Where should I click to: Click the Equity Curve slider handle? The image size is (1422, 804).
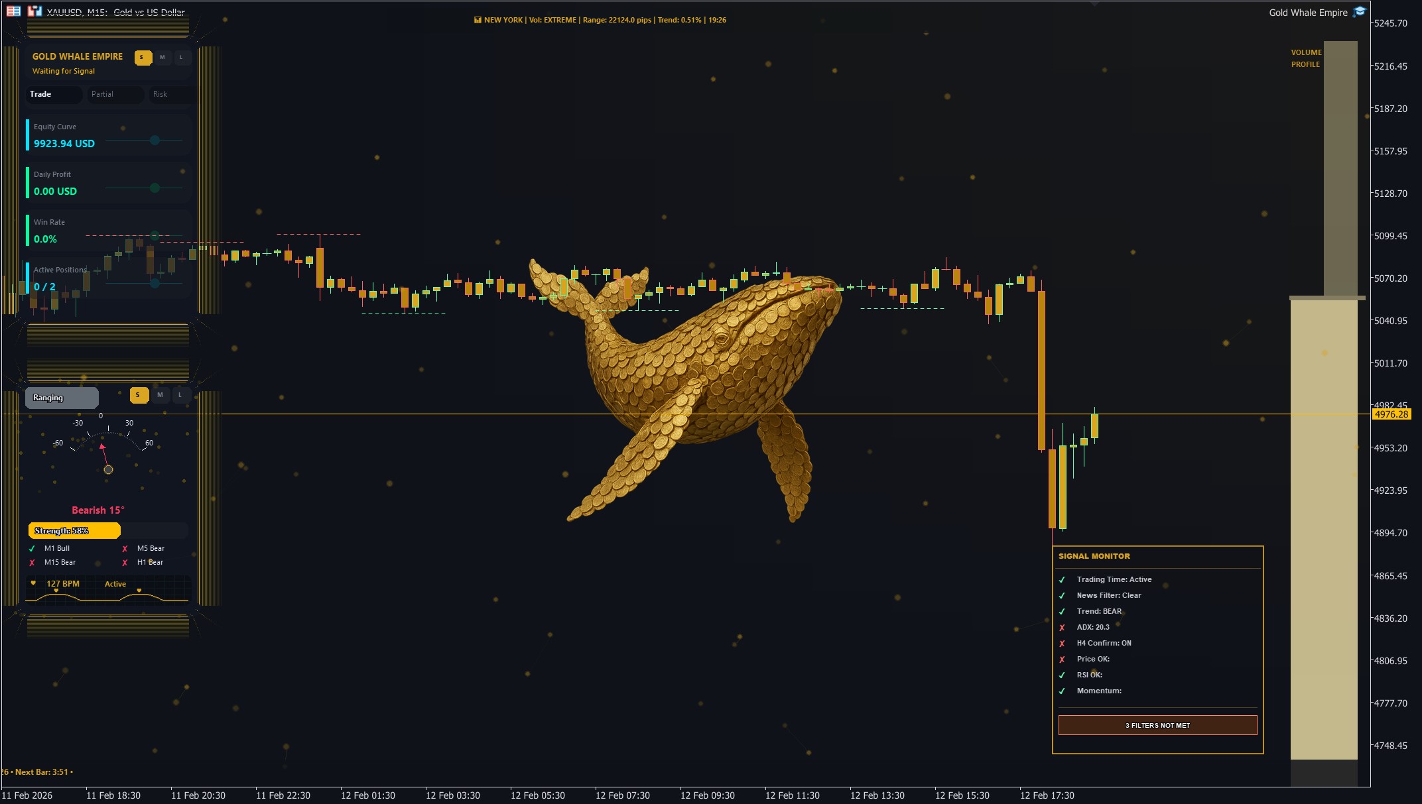tap(155, 141)
